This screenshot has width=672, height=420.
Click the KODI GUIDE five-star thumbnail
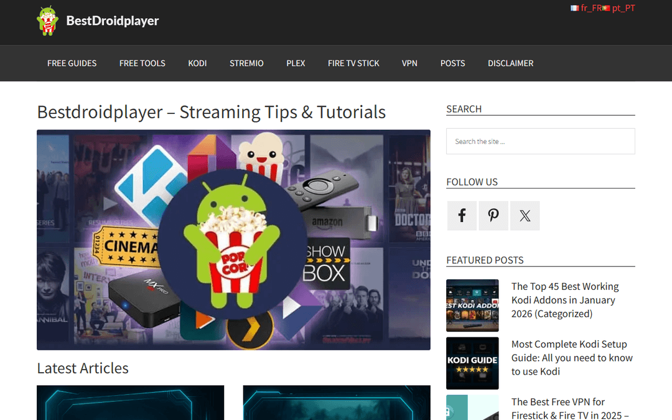472,363
